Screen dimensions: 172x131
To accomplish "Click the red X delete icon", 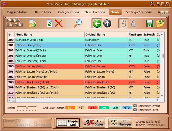I will [59, 23].
